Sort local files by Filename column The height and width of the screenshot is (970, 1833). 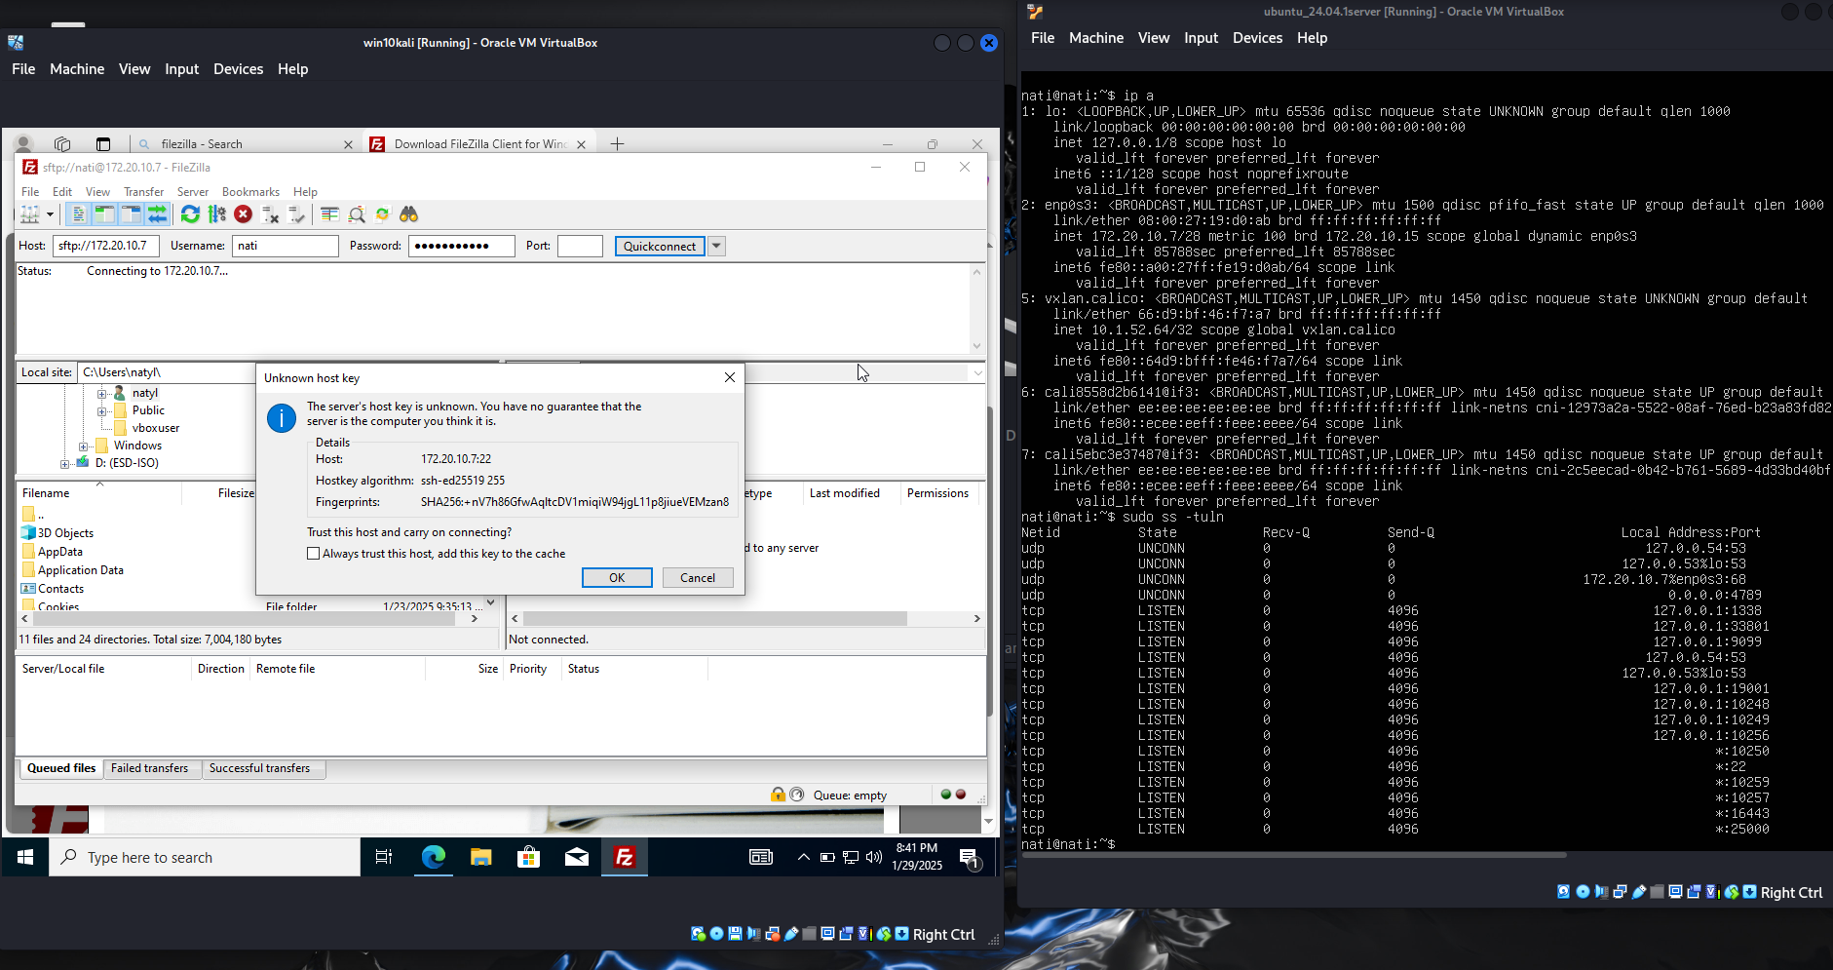point(46,493)
